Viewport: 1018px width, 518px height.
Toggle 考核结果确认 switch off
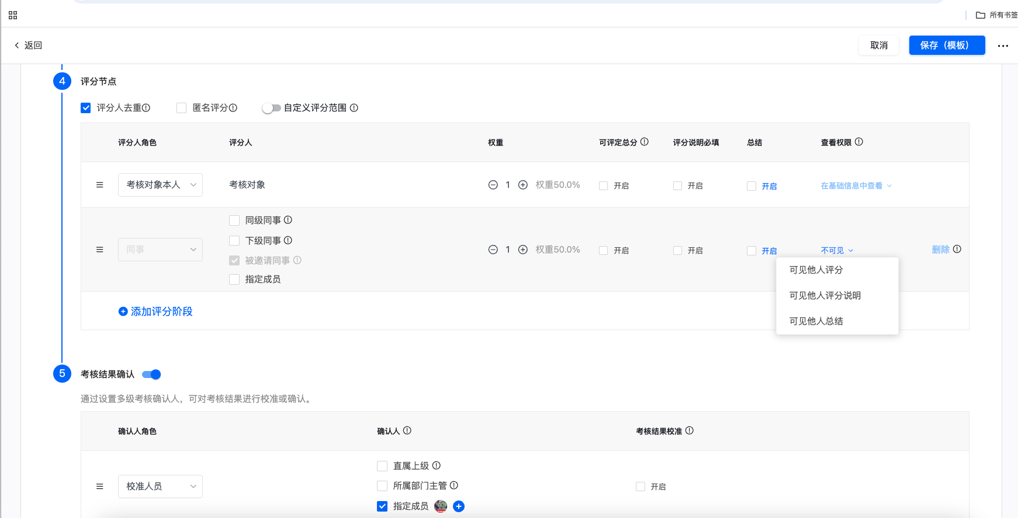pos(151,374)
